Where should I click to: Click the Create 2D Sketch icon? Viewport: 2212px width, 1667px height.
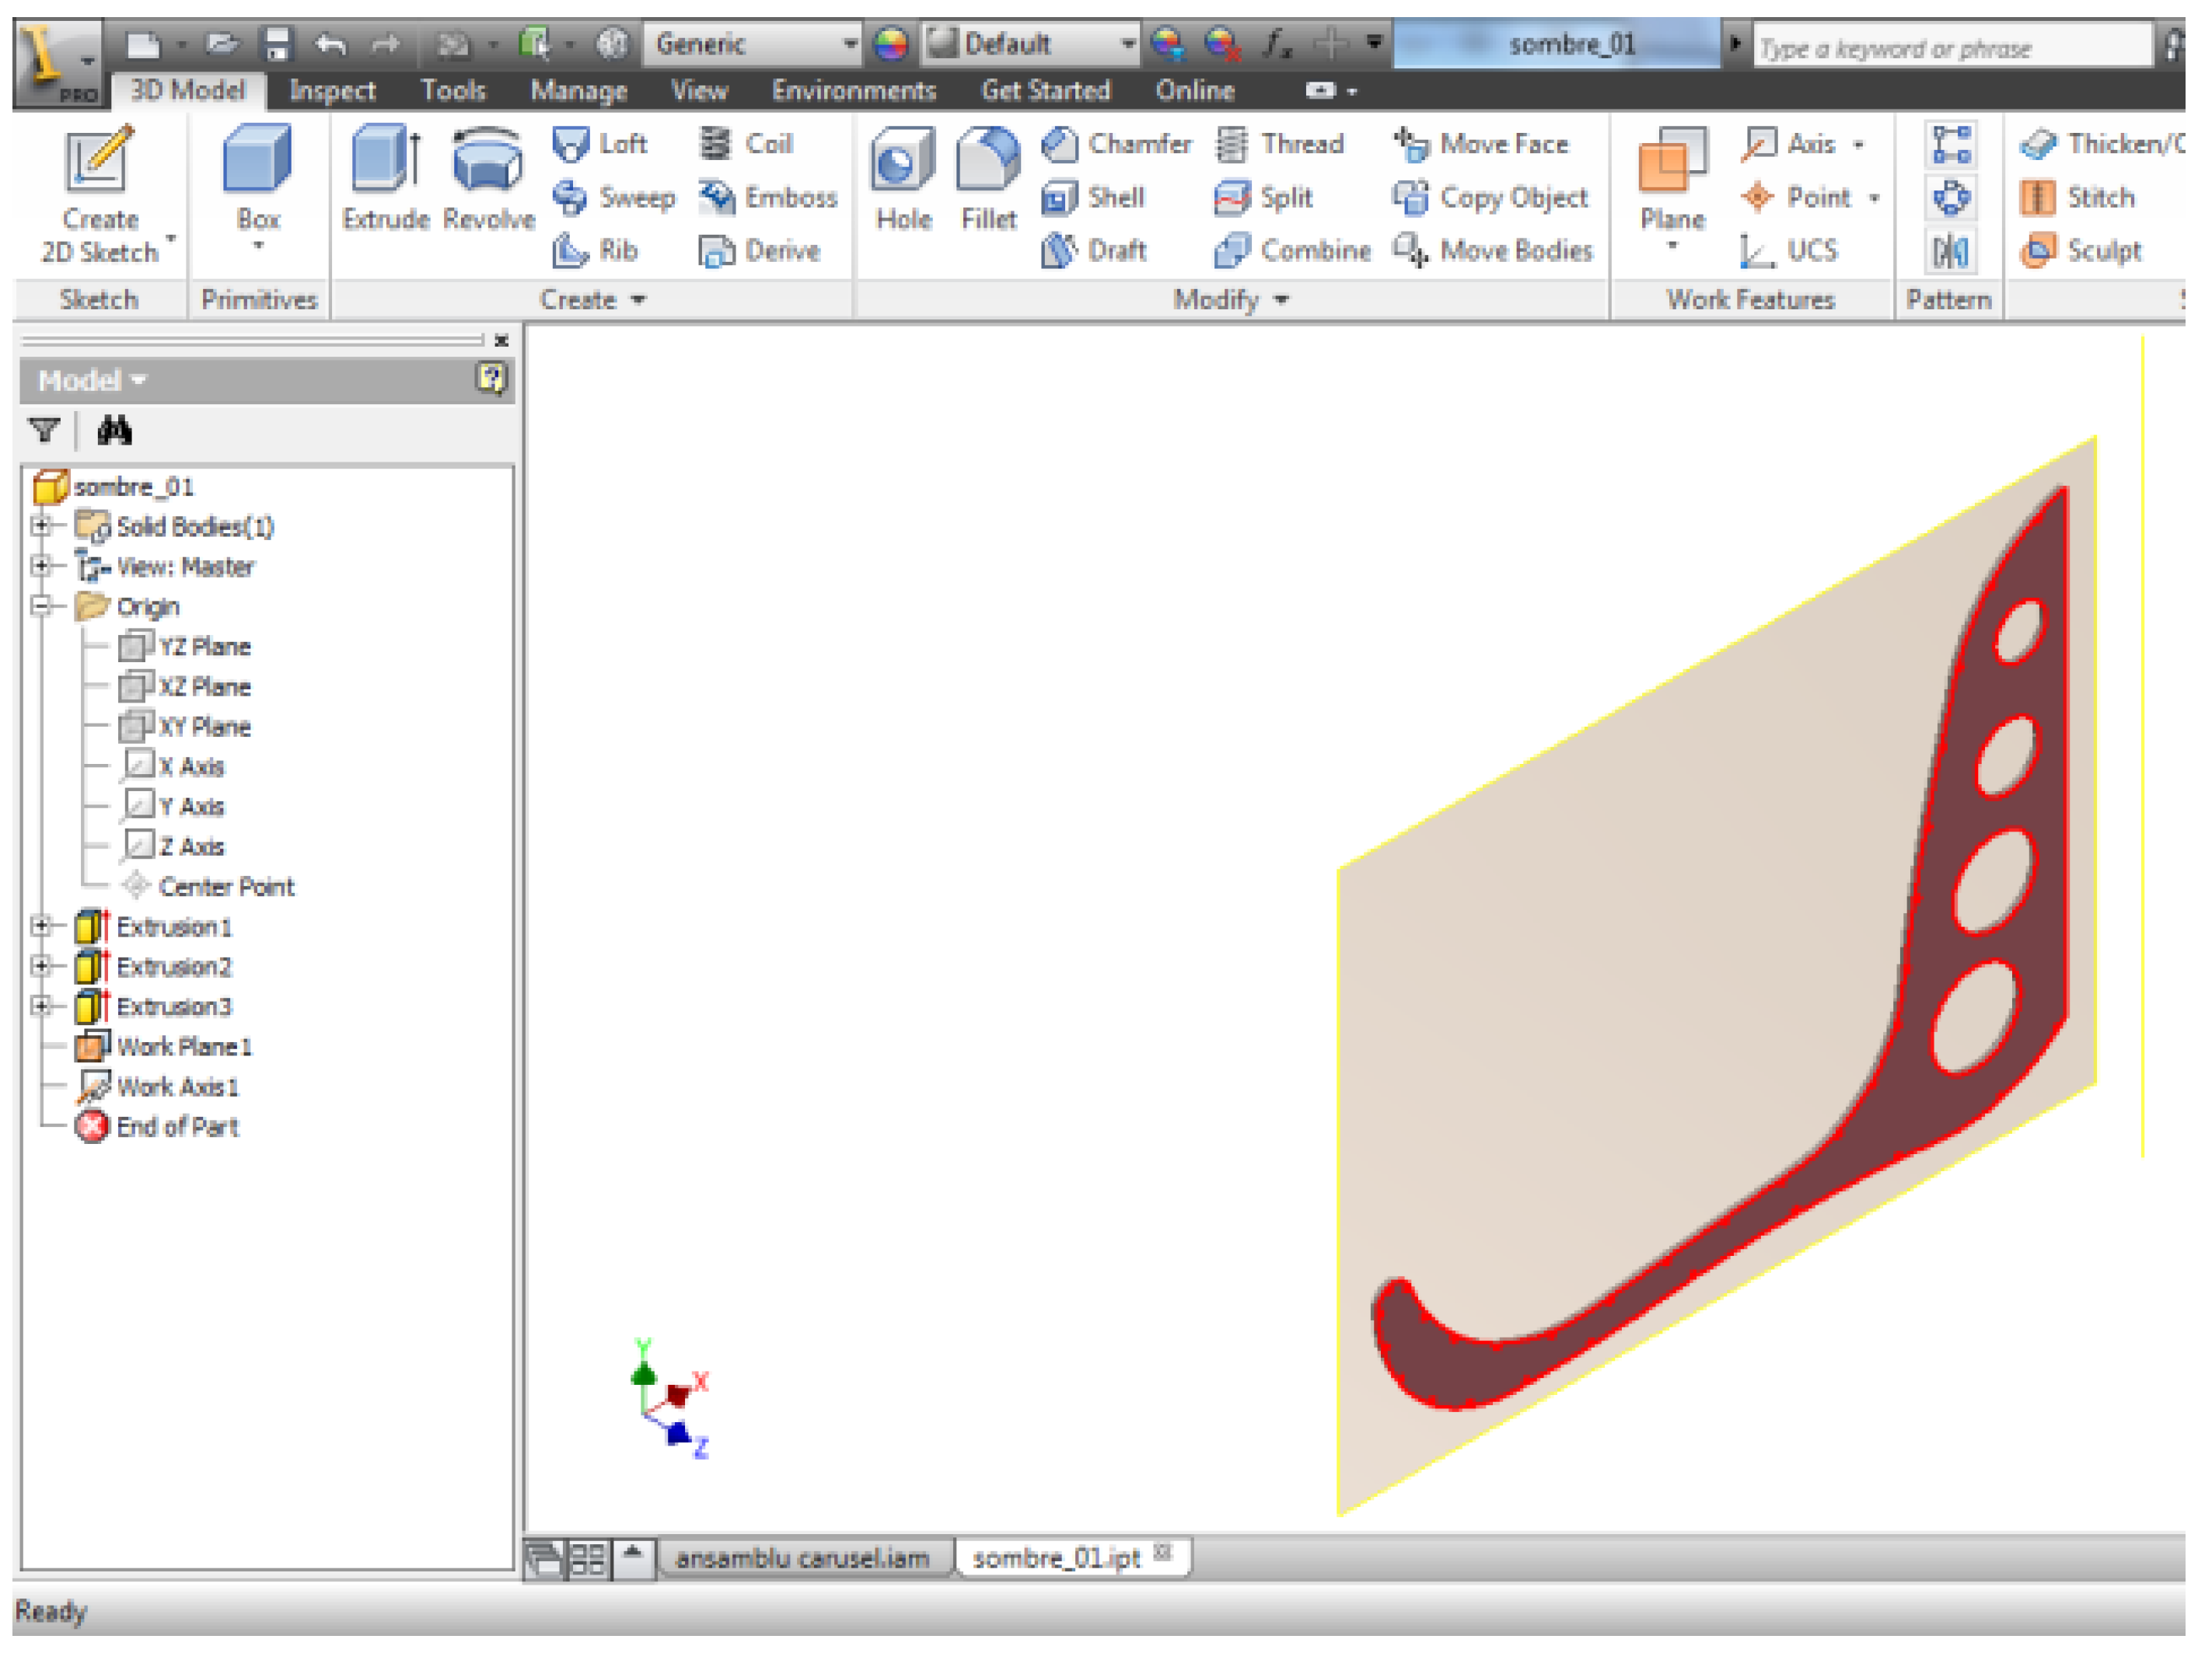98,162
